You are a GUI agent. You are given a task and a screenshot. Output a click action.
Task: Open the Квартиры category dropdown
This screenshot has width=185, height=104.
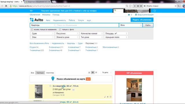(43, 25)
